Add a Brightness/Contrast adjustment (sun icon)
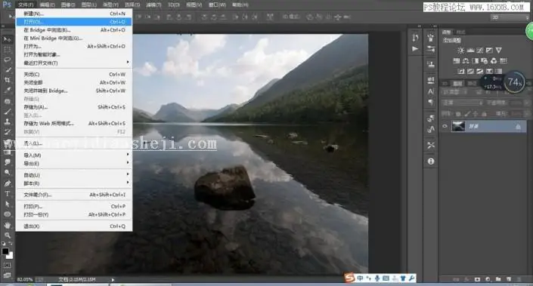Viewport: 533px width, 286px height. pyautogui.click(x=460, y=51)
